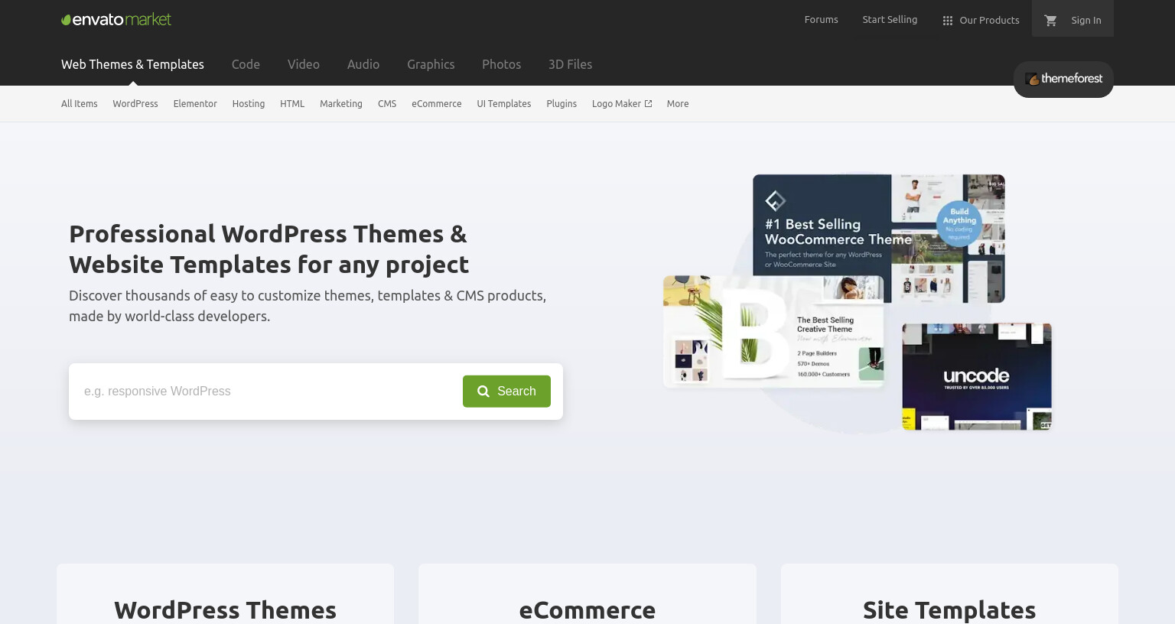
Task: Click the green Search button
Action: click(x=506, y=392)
